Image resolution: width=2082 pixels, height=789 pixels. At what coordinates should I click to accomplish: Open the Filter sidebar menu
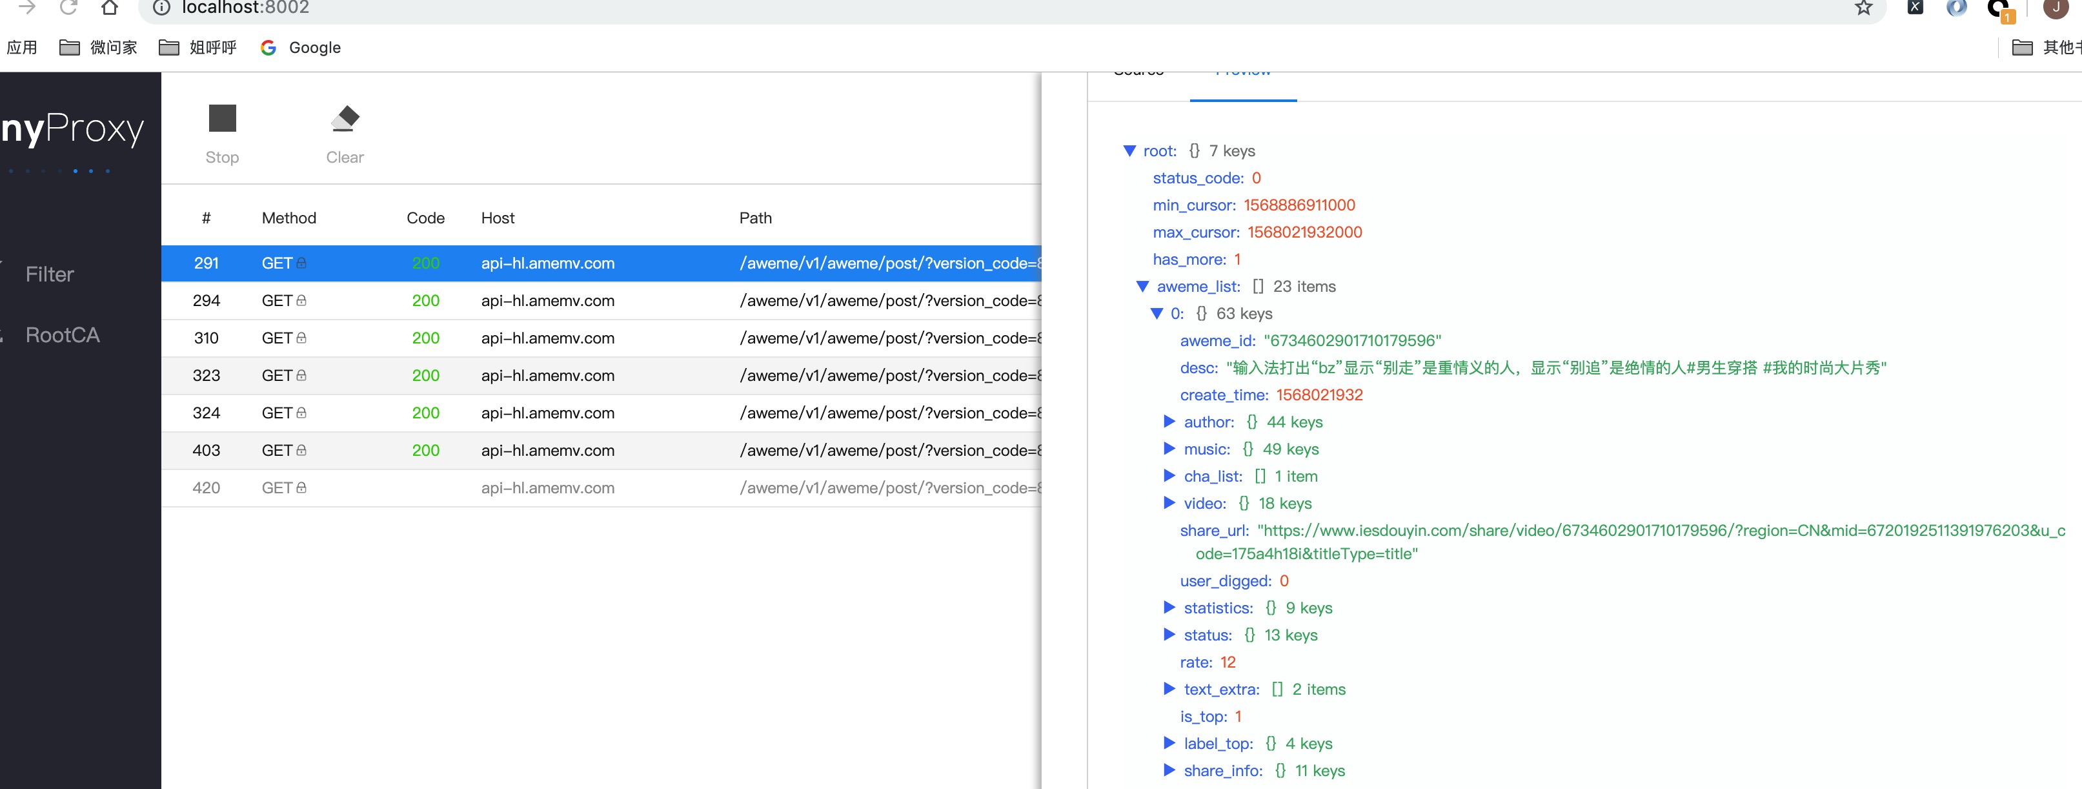pos(49,275)
